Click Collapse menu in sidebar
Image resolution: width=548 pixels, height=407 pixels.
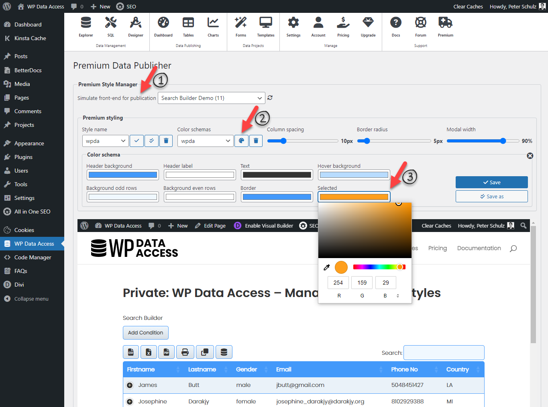(x=31, y=299)
